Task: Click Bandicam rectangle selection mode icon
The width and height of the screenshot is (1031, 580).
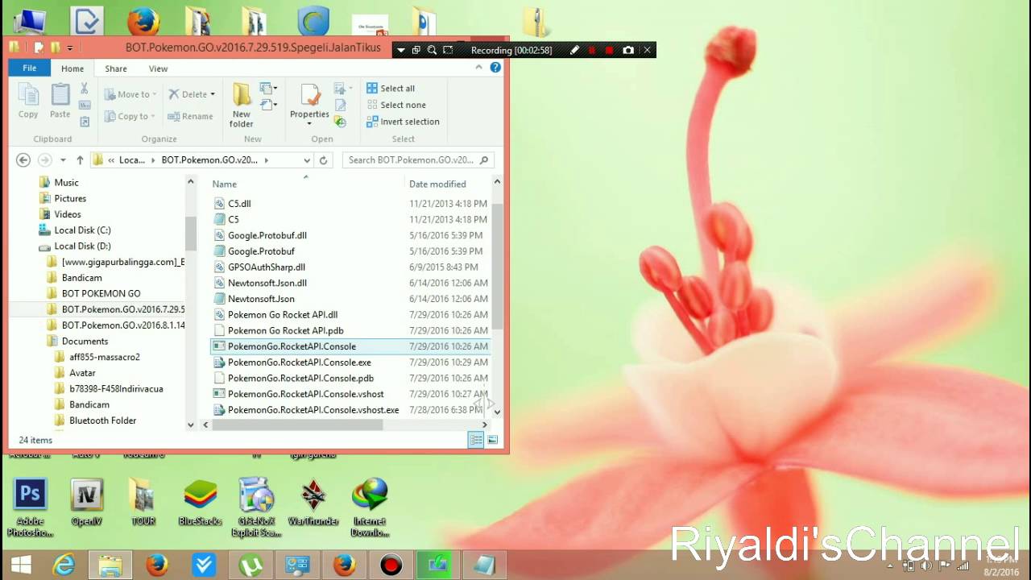Action: 448,50
